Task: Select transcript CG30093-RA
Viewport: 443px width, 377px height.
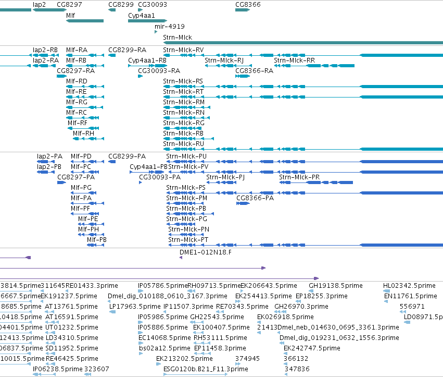Action: point(159,71)
